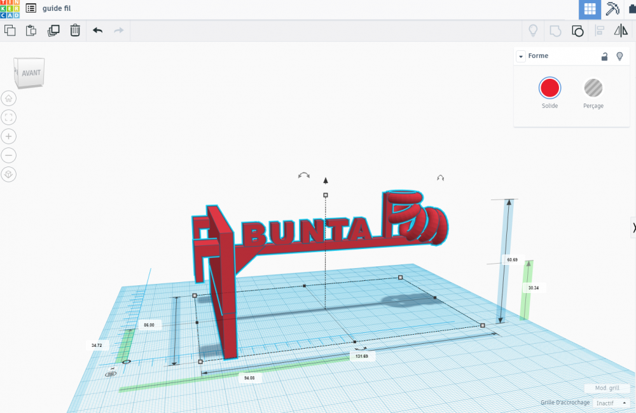Screen dimensions: 636x413
Task: Click the "Perçage" label
Action: pos(593,105)
